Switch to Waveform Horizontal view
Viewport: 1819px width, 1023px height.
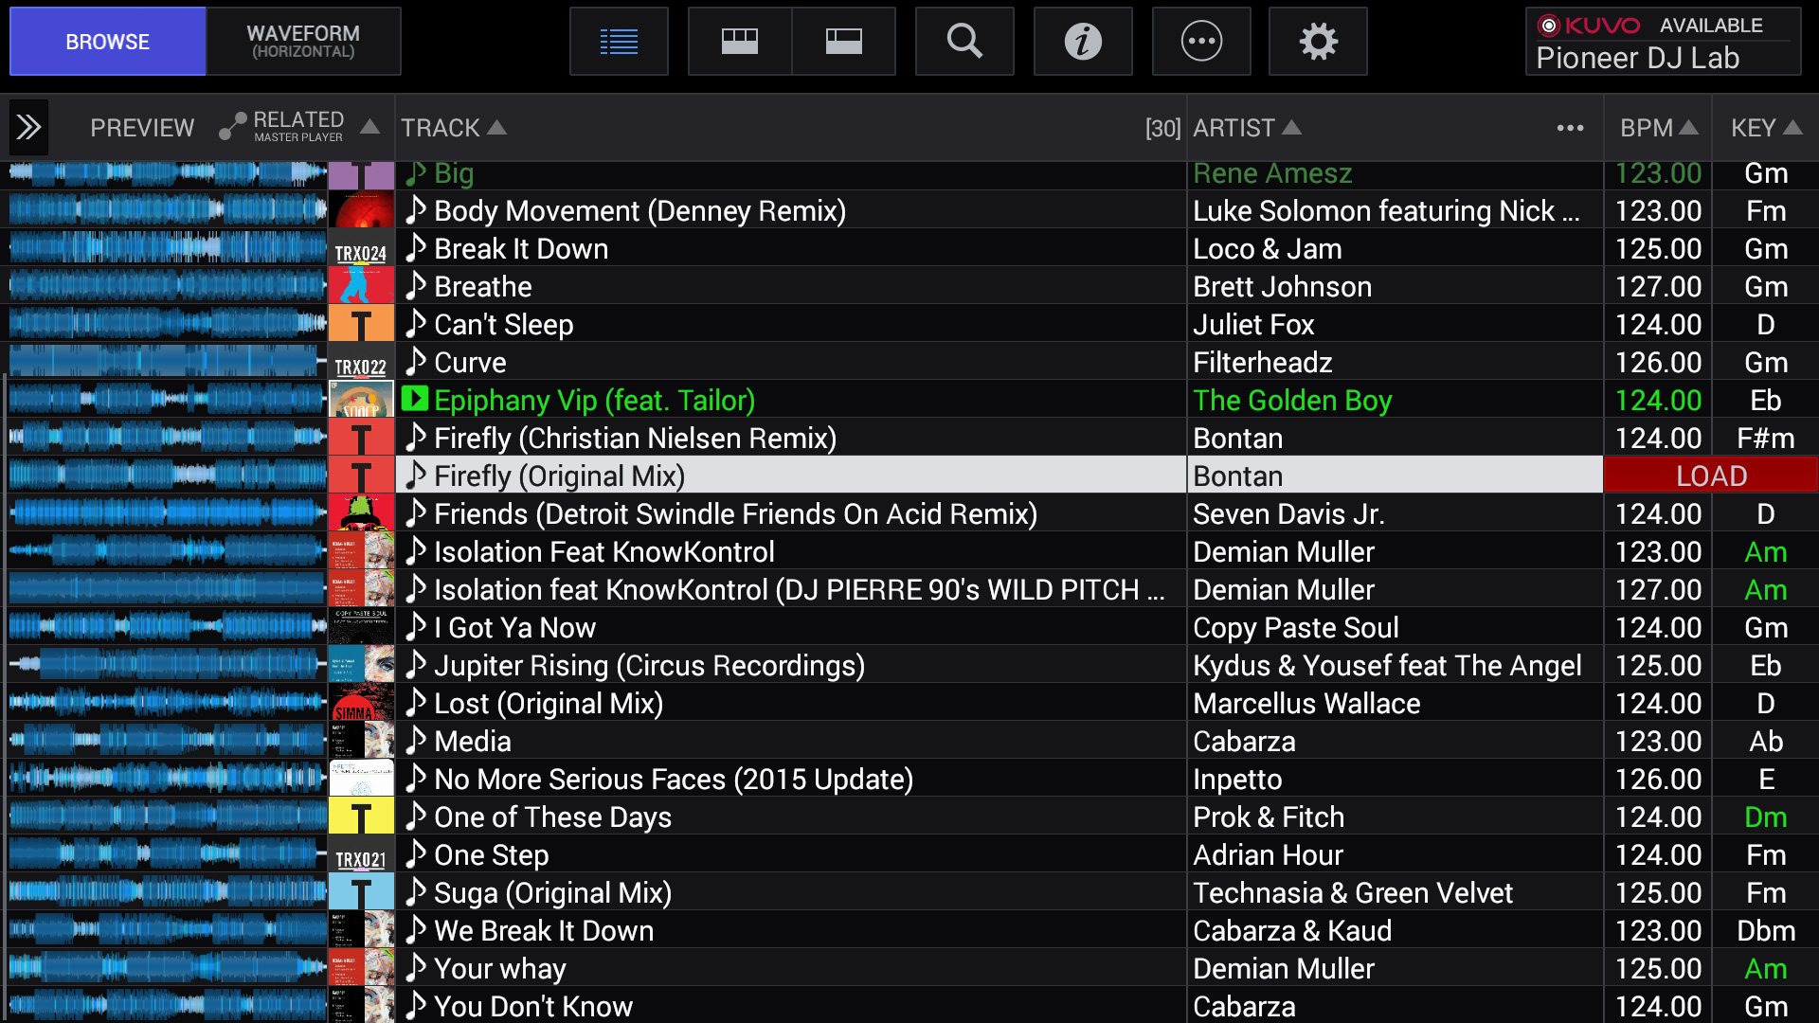tap(301, 42)
